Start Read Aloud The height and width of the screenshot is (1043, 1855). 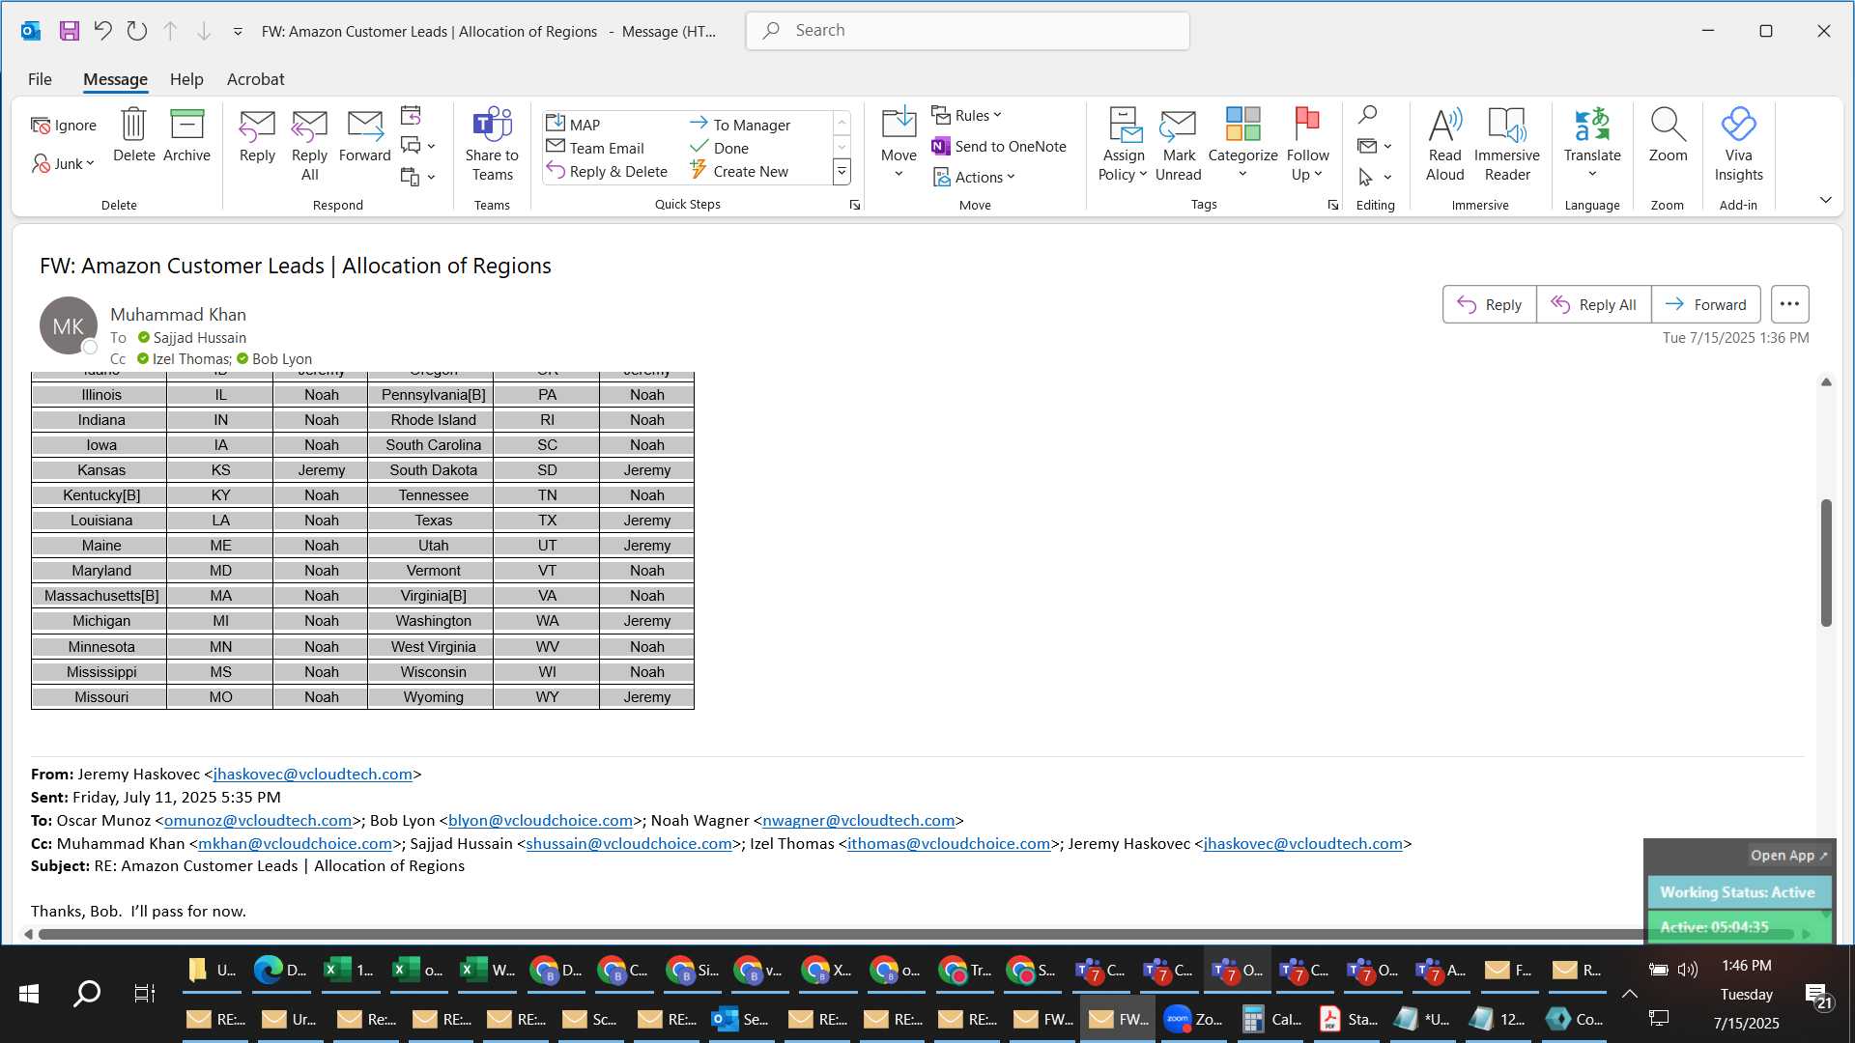[x=1444, y=145]
